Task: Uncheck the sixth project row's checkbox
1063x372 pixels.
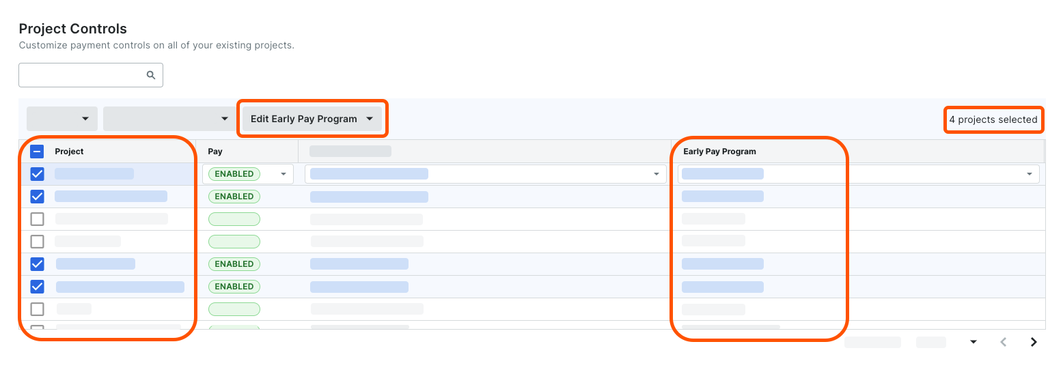Action: (x=38, y=287)
